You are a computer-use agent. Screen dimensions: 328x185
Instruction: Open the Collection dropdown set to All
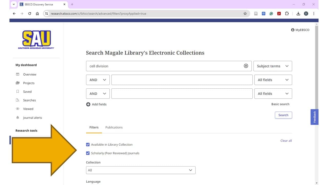click(x=140, y=170)
